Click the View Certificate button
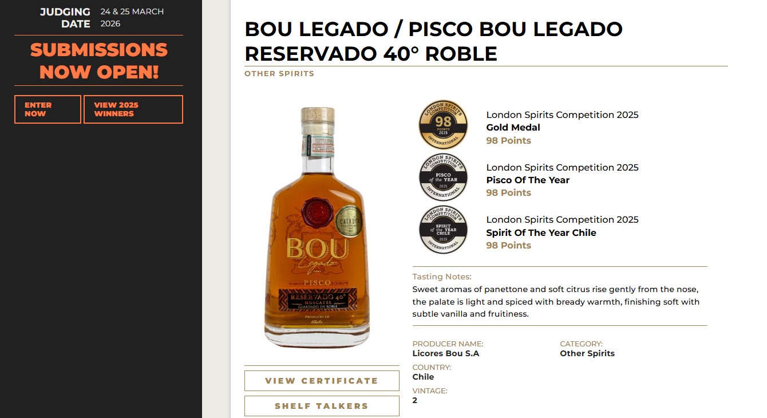Screen dimensions: 767x418 coord(322,381)
